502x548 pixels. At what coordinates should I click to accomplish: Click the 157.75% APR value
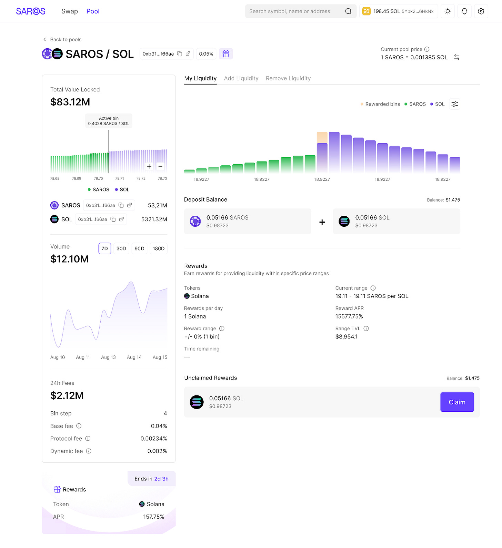click(154, 517)
